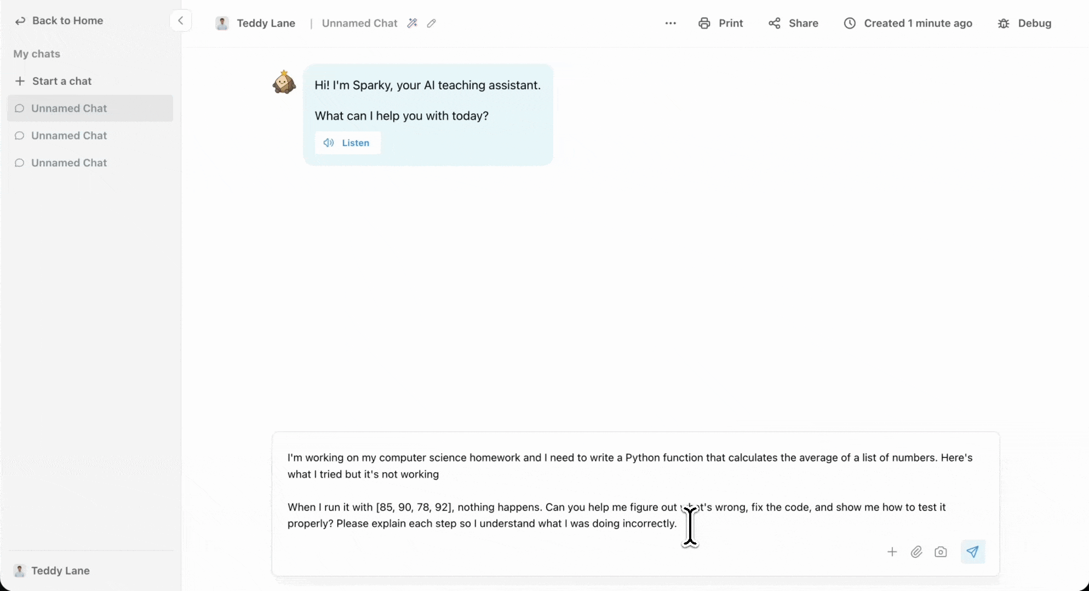Select the first Unnamed Chat in sidebar
1089x591 pixels.
[90, 108]
